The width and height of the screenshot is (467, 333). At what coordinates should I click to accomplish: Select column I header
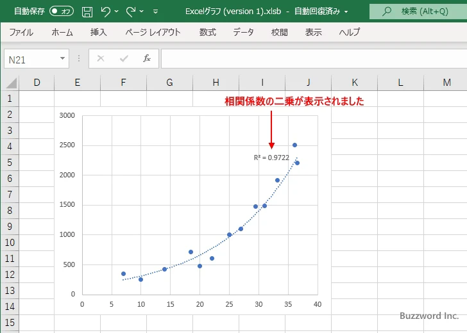262,83
